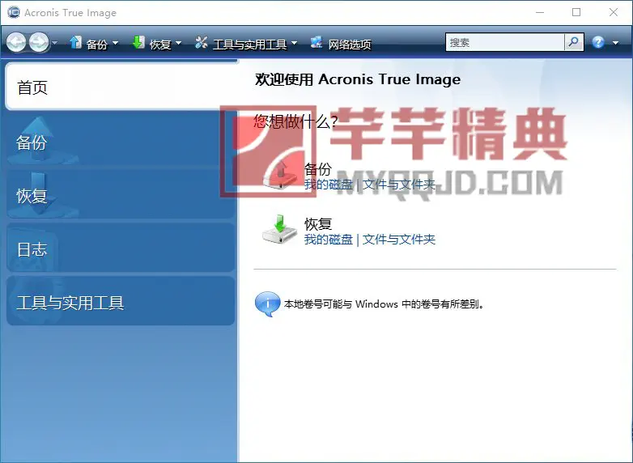Select 首页 in the sidebar

120,87
